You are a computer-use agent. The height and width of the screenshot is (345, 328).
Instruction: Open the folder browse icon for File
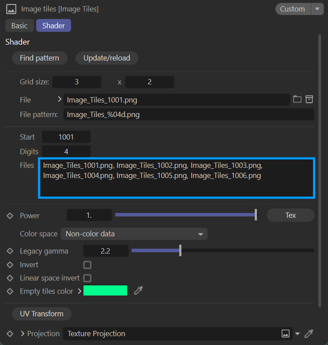(298, 99)
